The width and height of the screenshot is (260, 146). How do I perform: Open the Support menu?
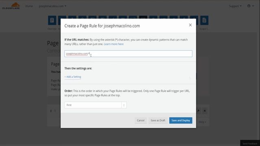click(235, 6)
